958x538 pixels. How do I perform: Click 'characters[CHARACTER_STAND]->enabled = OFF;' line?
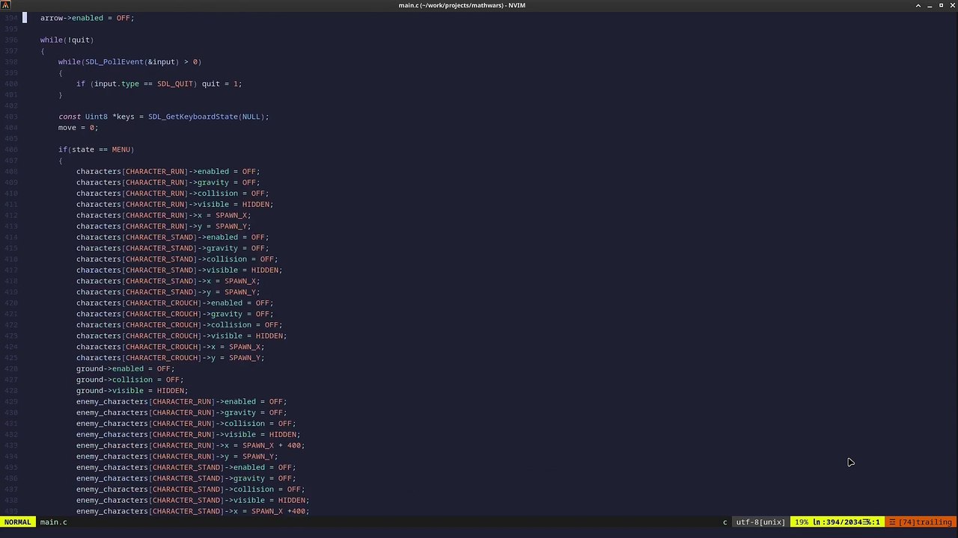[x=172, y=237]
